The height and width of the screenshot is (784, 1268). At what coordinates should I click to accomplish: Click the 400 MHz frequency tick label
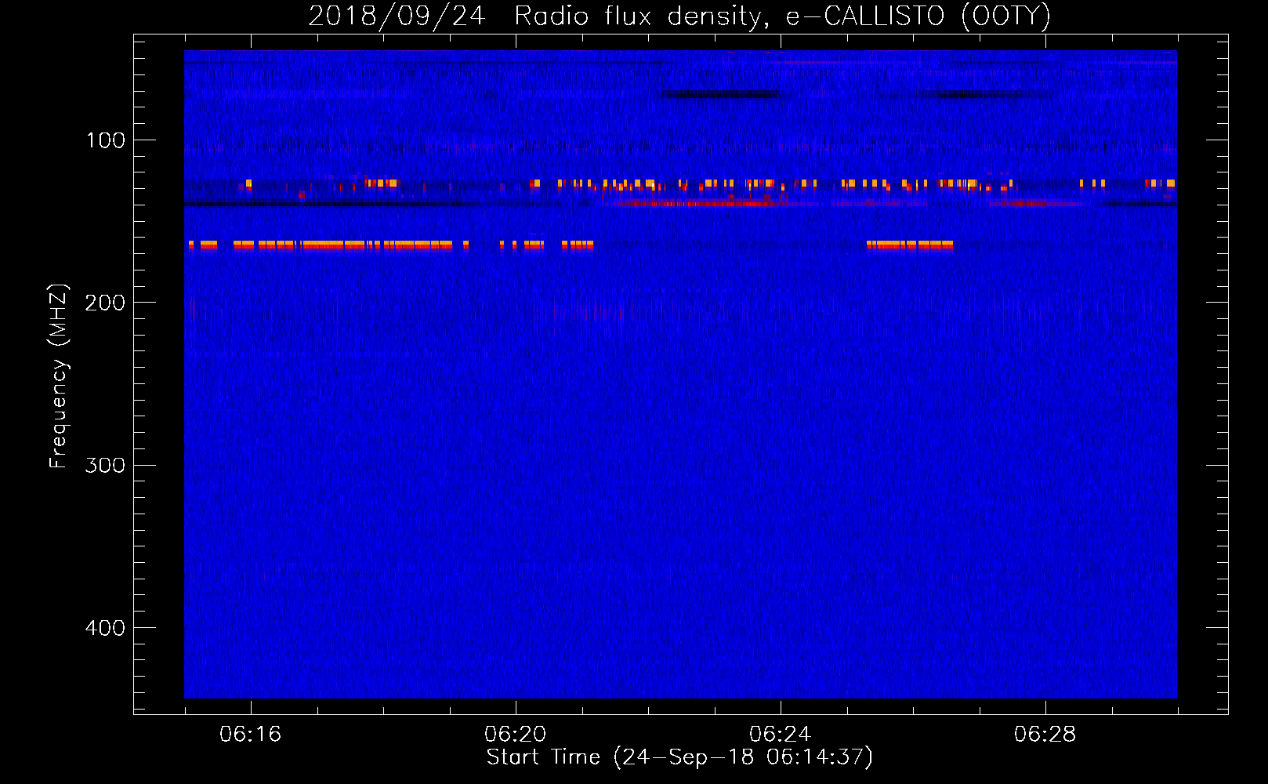pos(105,628)
